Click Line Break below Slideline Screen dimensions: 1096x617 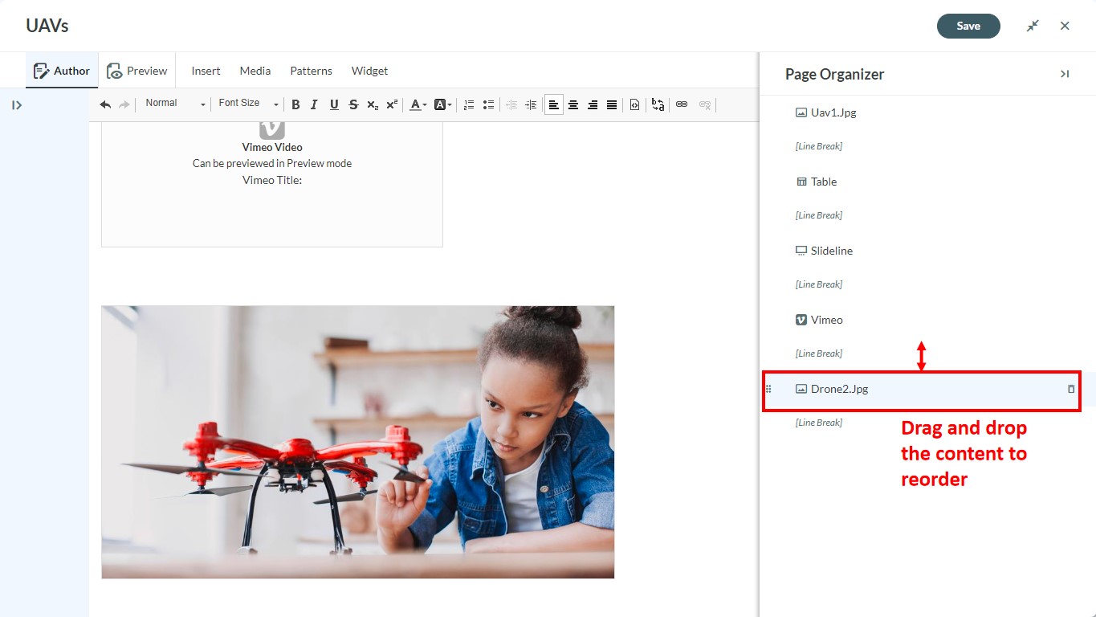tap(818, 284)
